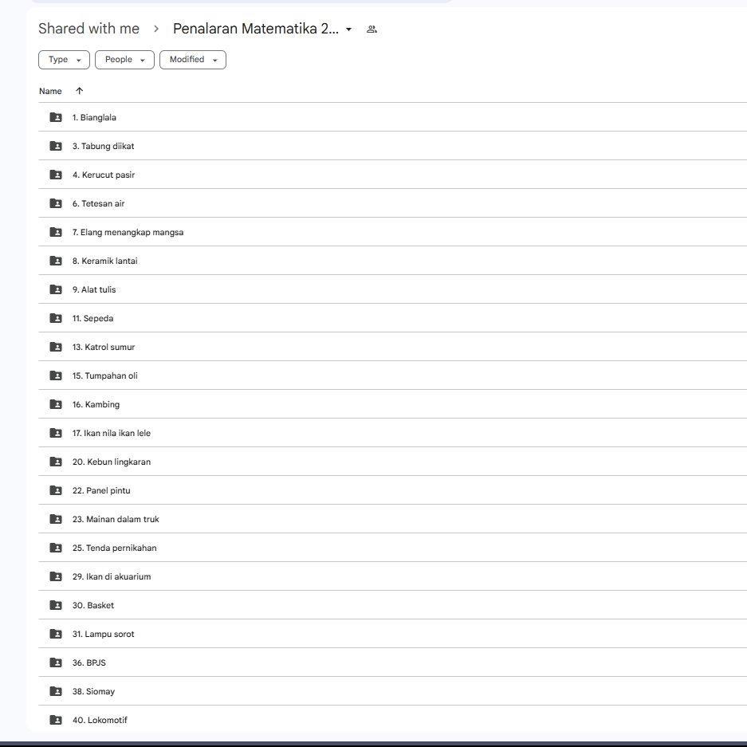This screenshot has height=747, width=747.
Task: Click the Name column header
Action: (x=50, y=91)
